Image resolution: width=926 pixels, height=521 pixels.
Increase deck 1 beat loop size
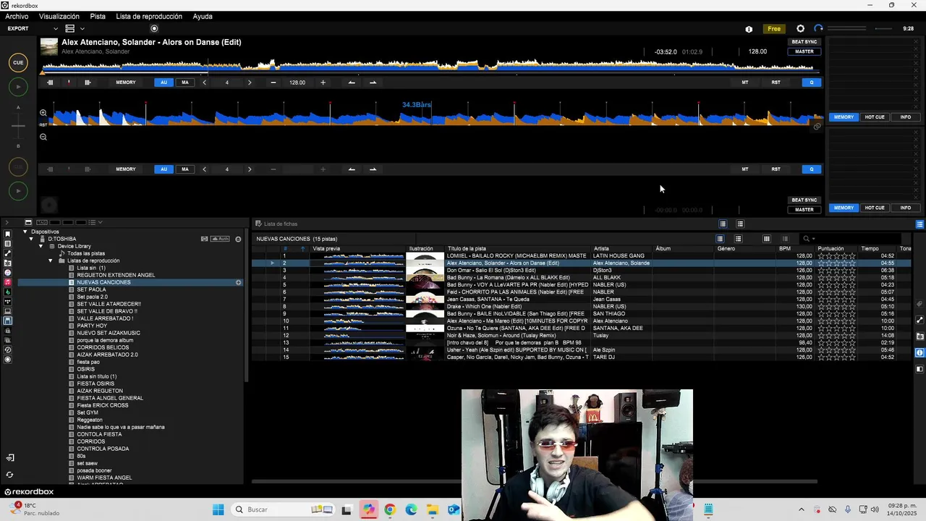click(250, 82)
